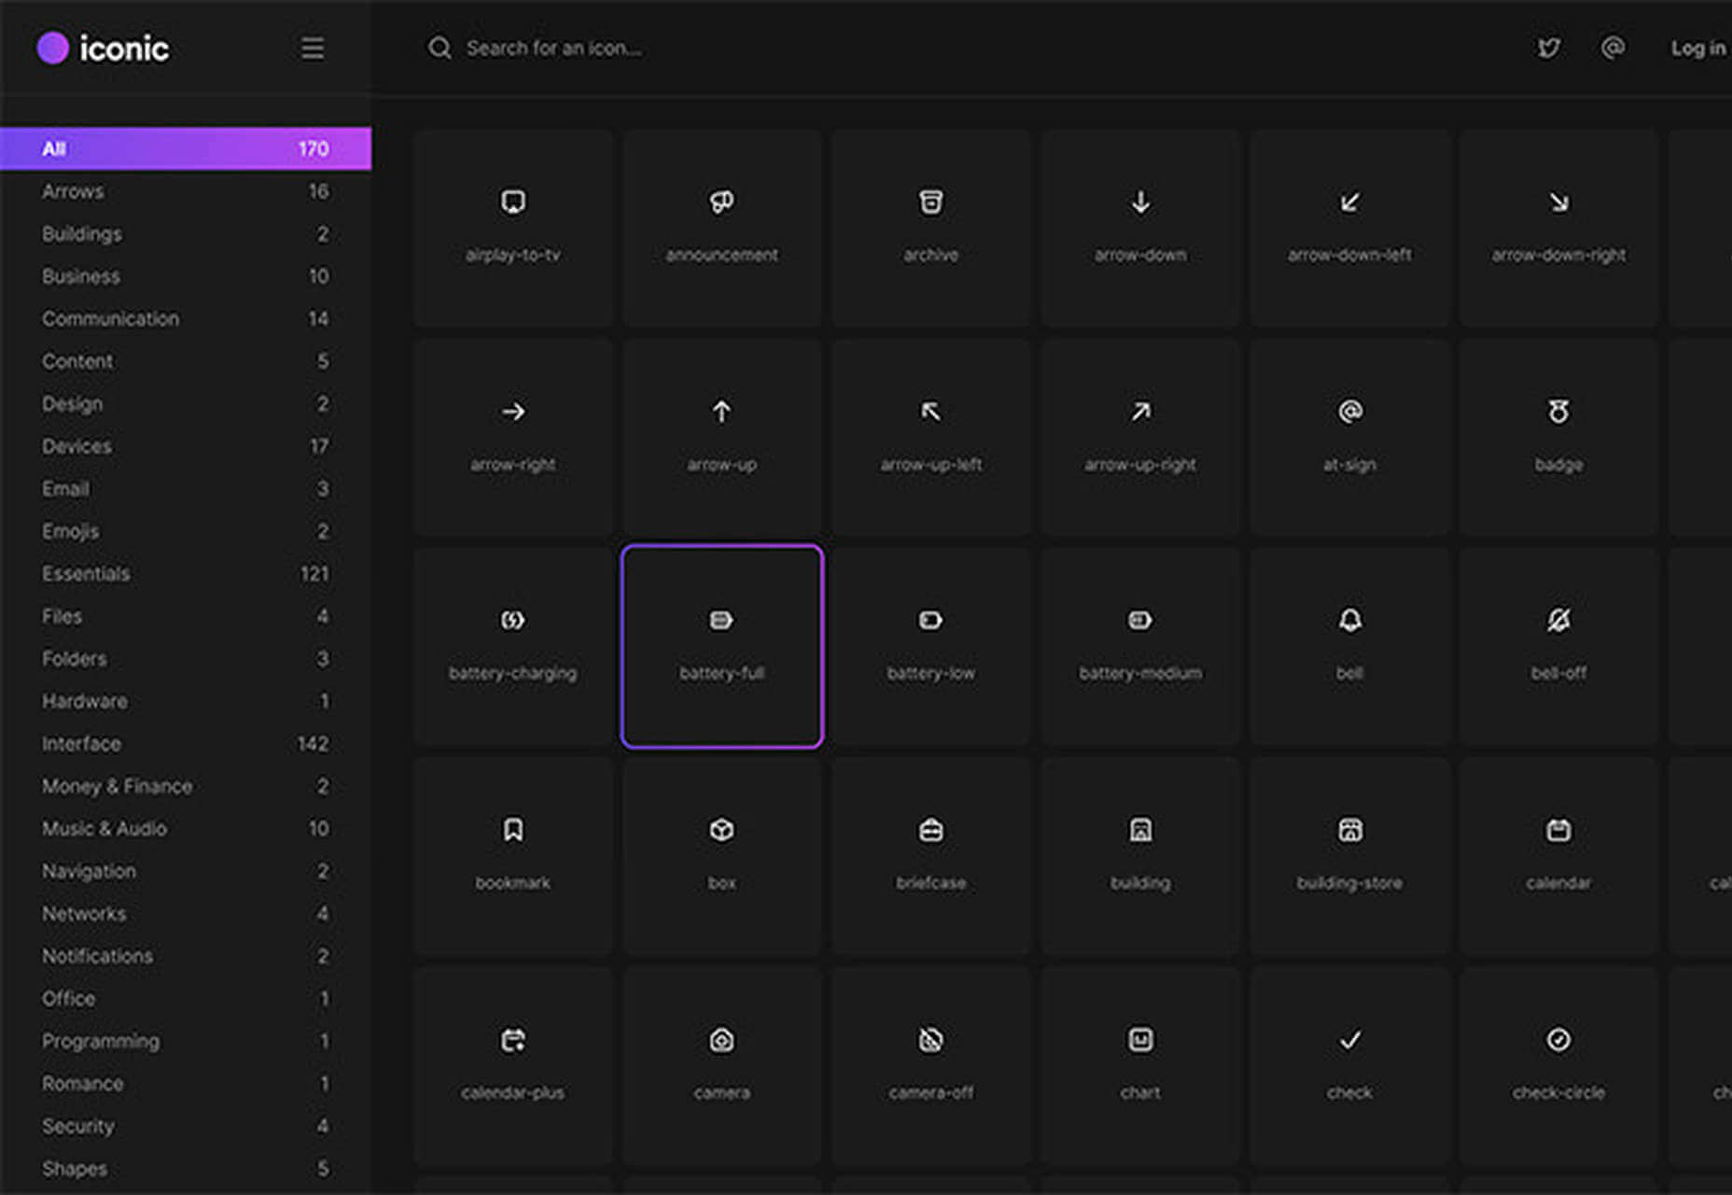
Task: Click the search magnifier icon
Action: pyautogui.click(x=440, y=48)
